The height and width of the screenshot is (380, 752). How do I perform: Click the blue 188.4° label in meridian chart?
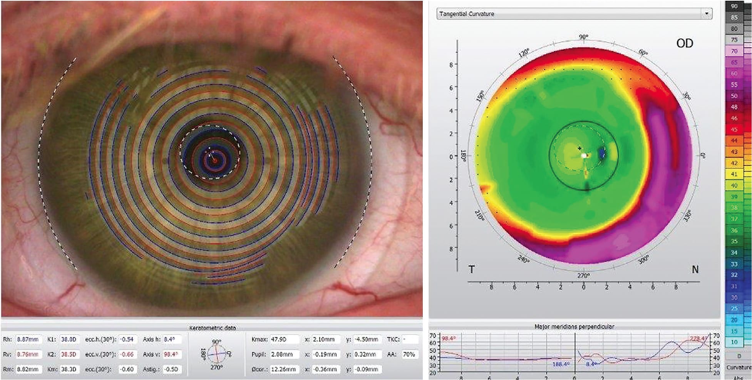point(561,363)
